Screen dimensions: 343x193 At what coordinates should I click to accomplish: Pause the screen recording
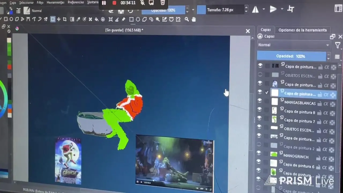[x=104, y=3]
